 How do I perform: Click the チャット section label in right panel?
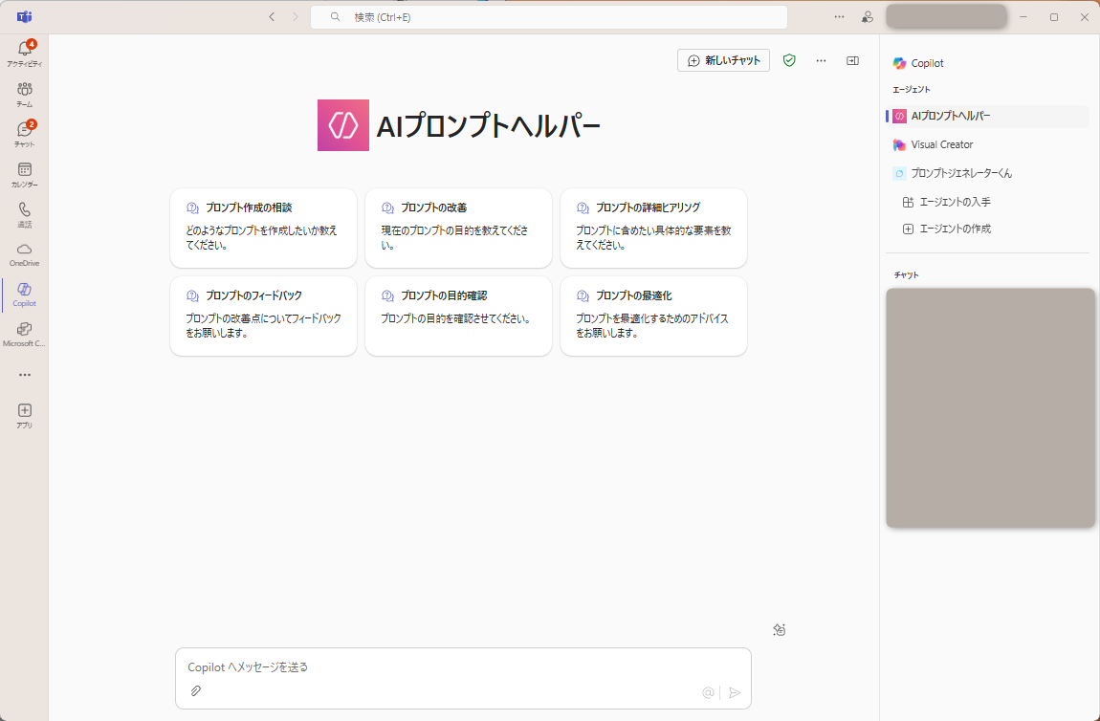tap(907, 275)
